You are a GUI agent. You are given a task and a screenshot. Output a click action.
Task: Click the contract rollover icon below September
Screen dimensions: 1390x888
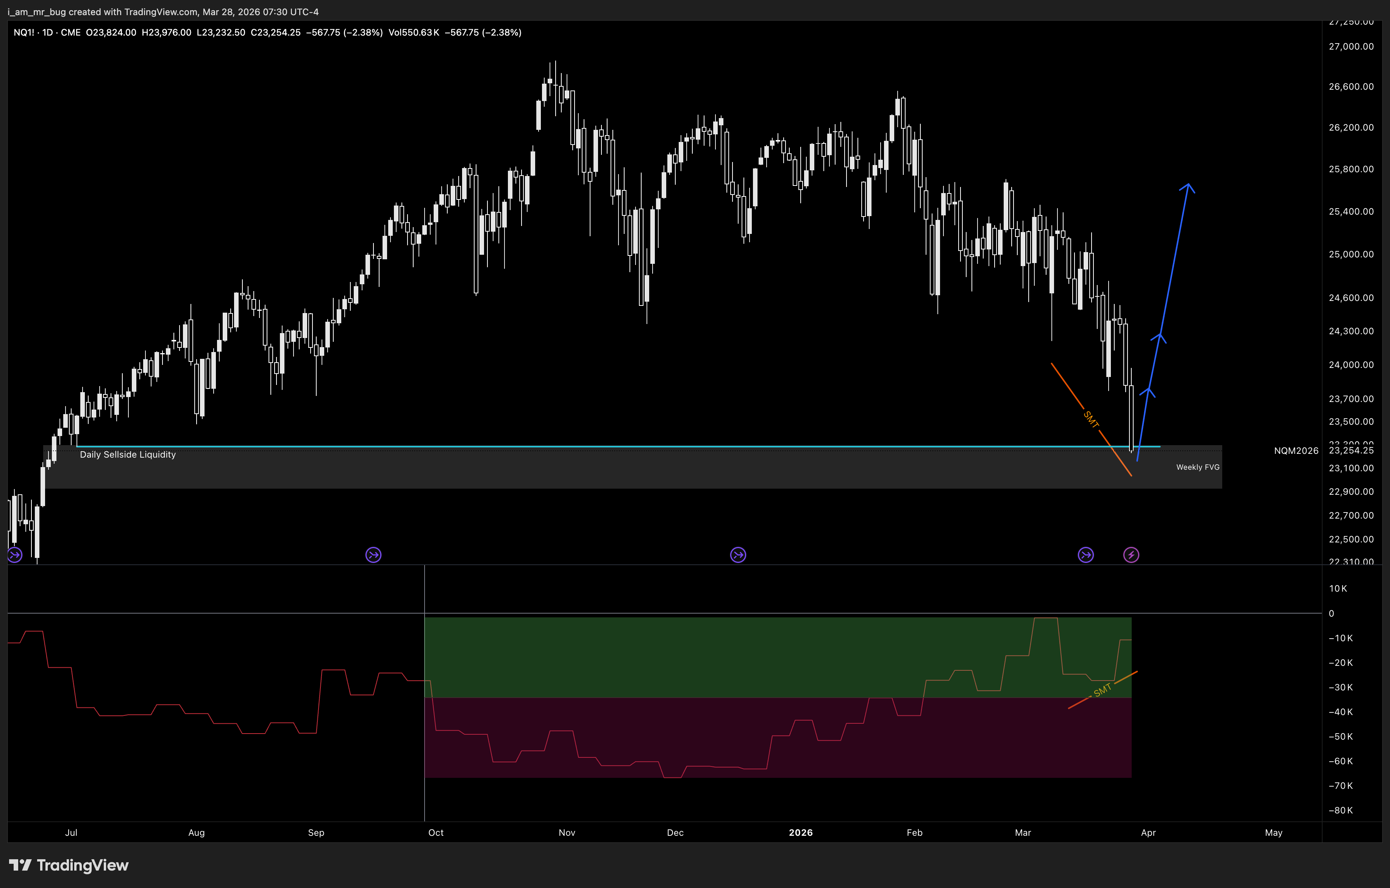(373, 555)
